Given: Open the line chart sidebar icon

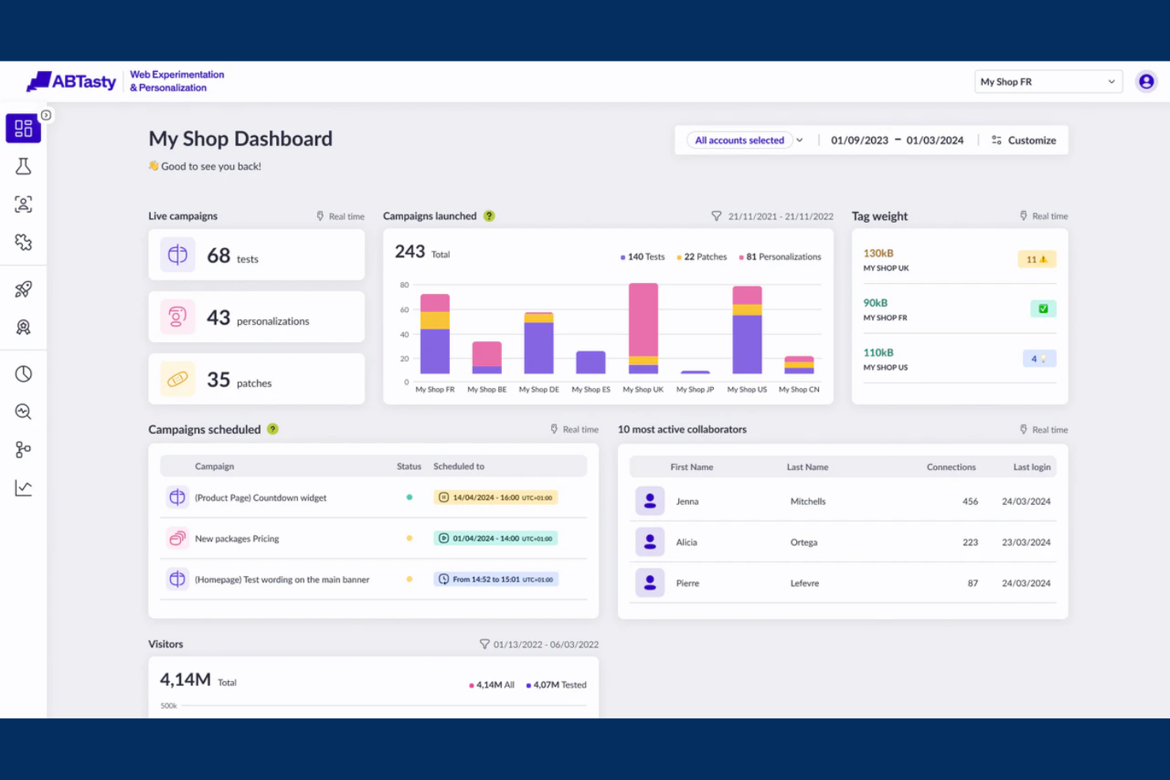Looking at the screenshot, I should (x=23, y=488).
